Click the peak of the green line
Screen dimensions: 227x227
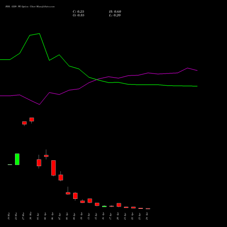(39, 34)
